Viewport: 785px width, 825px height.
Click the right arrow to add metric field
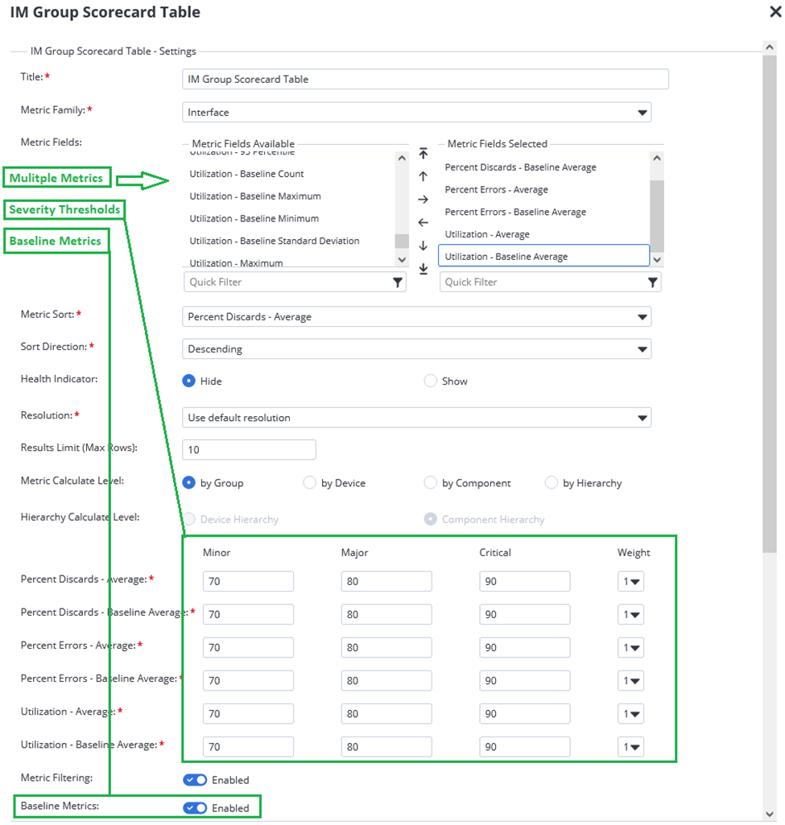[x=423, y=200]
